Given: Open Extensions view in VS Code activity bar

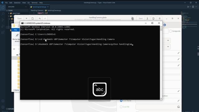Looking at the screenshot, I should [x=3, y=32].
